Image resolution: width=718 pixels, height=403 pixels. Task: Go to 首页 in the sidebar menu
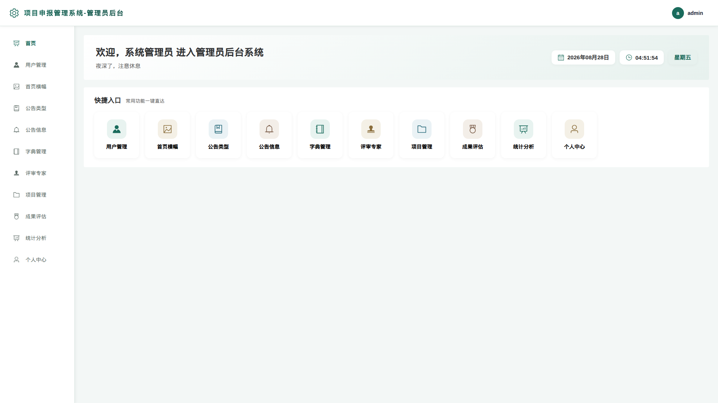click(x=31, y=43)
